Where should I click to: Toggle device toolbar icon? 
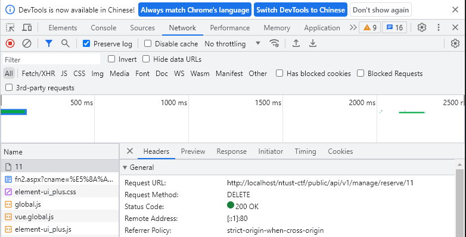(x=27, y=27)
